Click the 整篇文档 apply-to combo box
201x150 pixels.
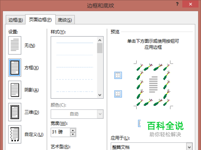152,146
